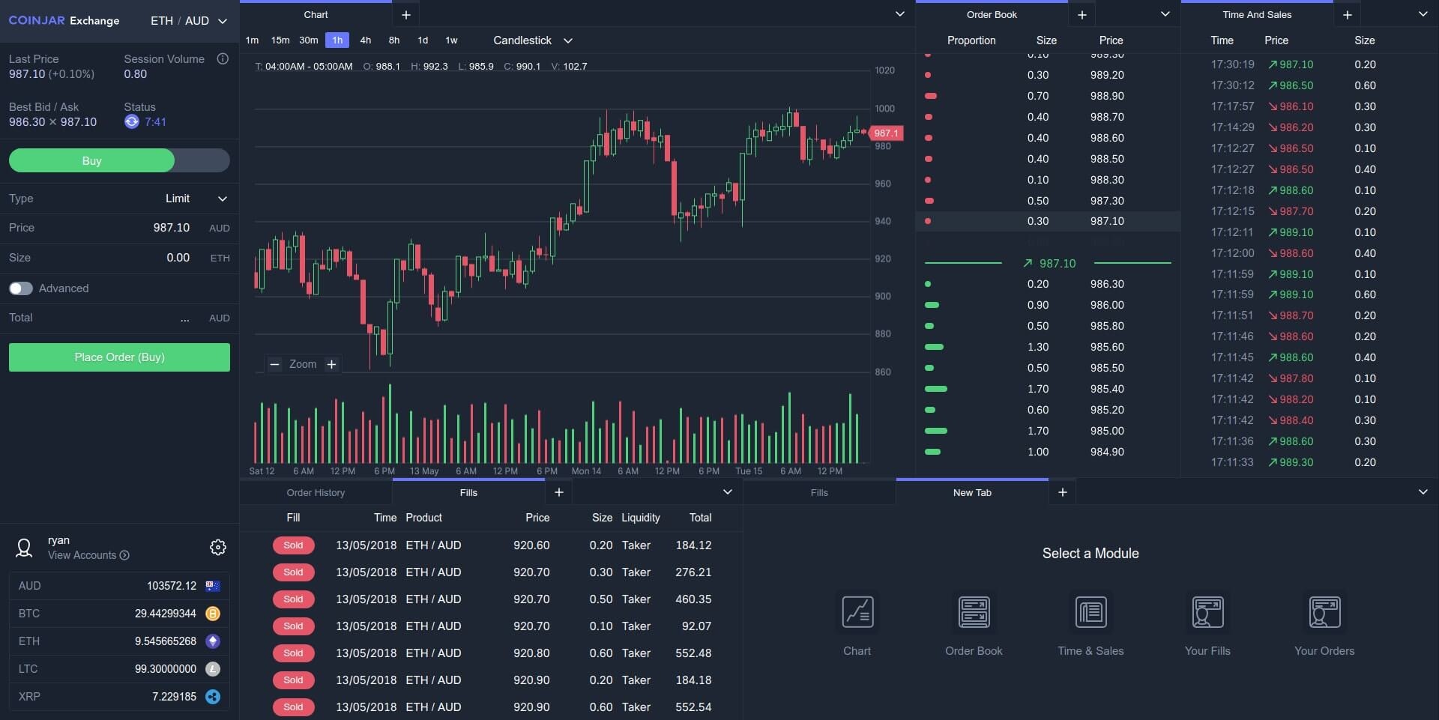
Task: Click the AUD balance 103572.12
Action: pos(172,586)
